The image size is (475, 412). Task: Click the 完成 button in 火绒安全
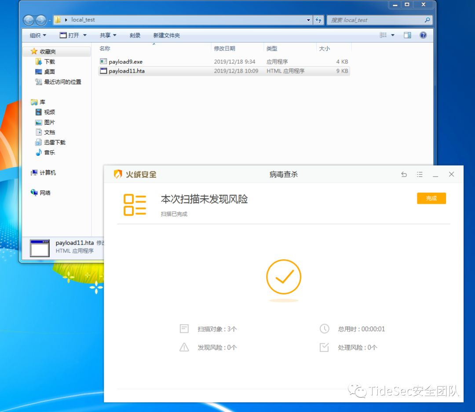pos(431,198)
